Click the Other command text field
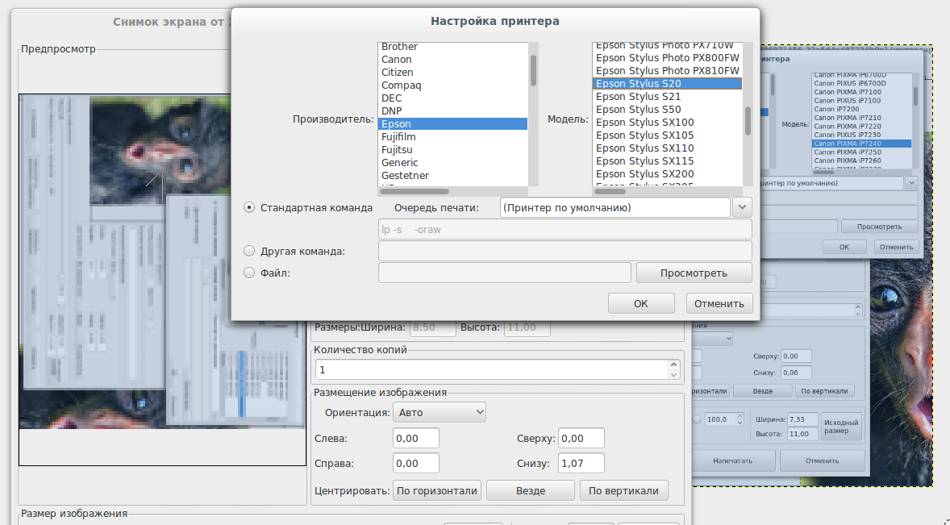 click(565, 251)
